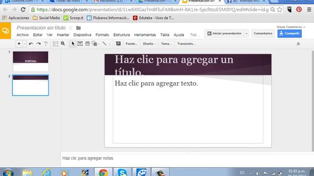Image resolution: width=314 pixels, height=176 pixels.
Task: Click the address bar URL
Action: [153, 10]
